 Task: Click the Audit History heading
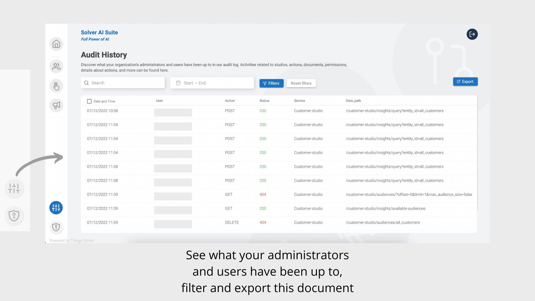104,55
